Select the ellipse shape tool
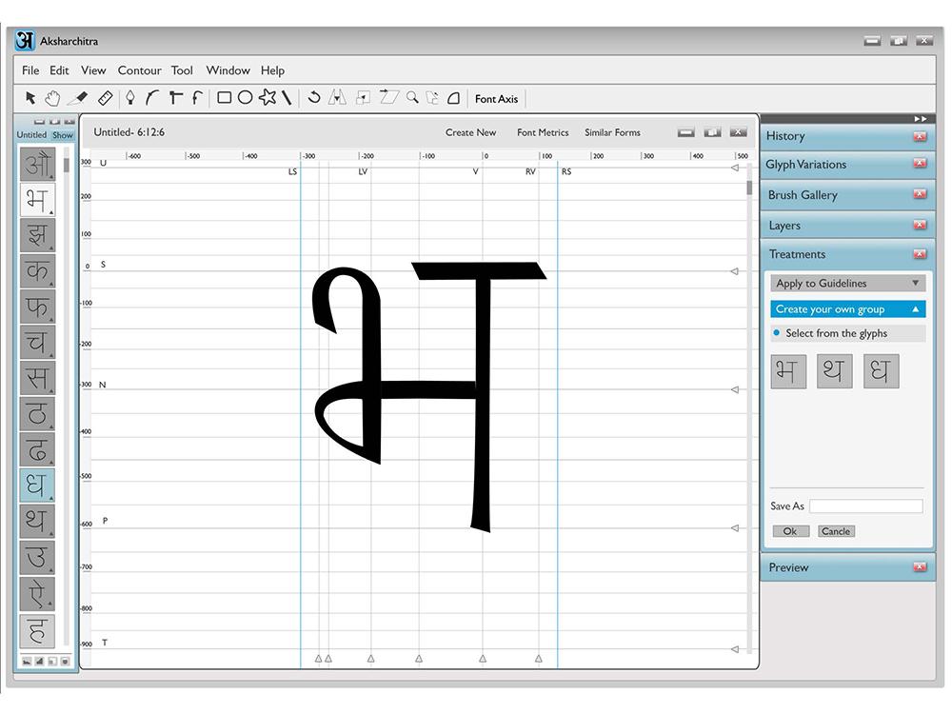 [x=245, y=97]
